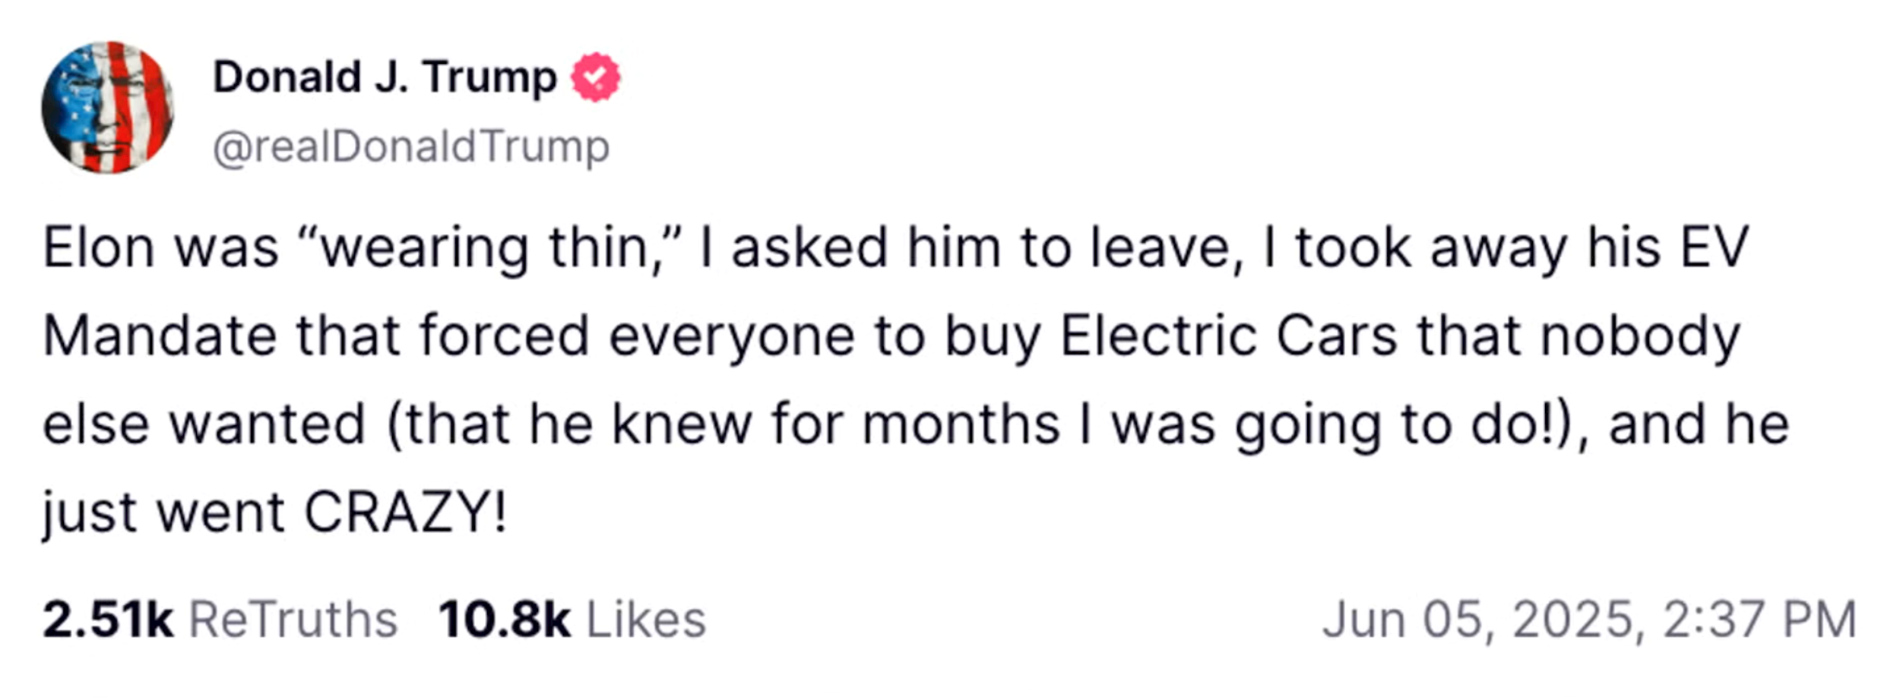
Task: Click the word Mandate in the post
Action: pyautogui.click(x=160, y=336)
